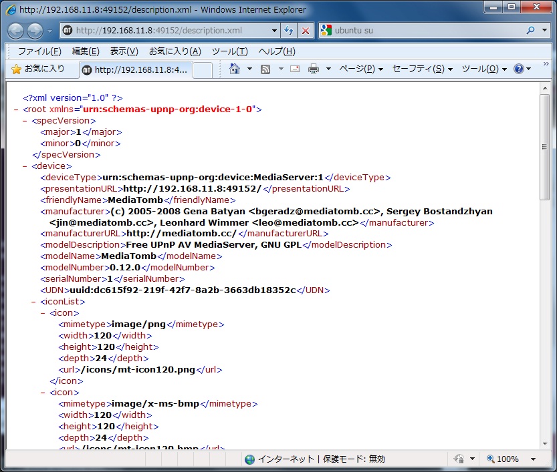Click the Refresh page icon

[x=289, y=31]
